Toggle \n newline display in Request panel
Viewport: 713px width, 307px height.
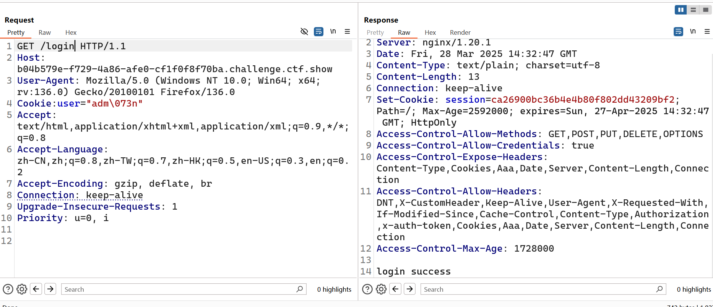(x=333, y=31)
